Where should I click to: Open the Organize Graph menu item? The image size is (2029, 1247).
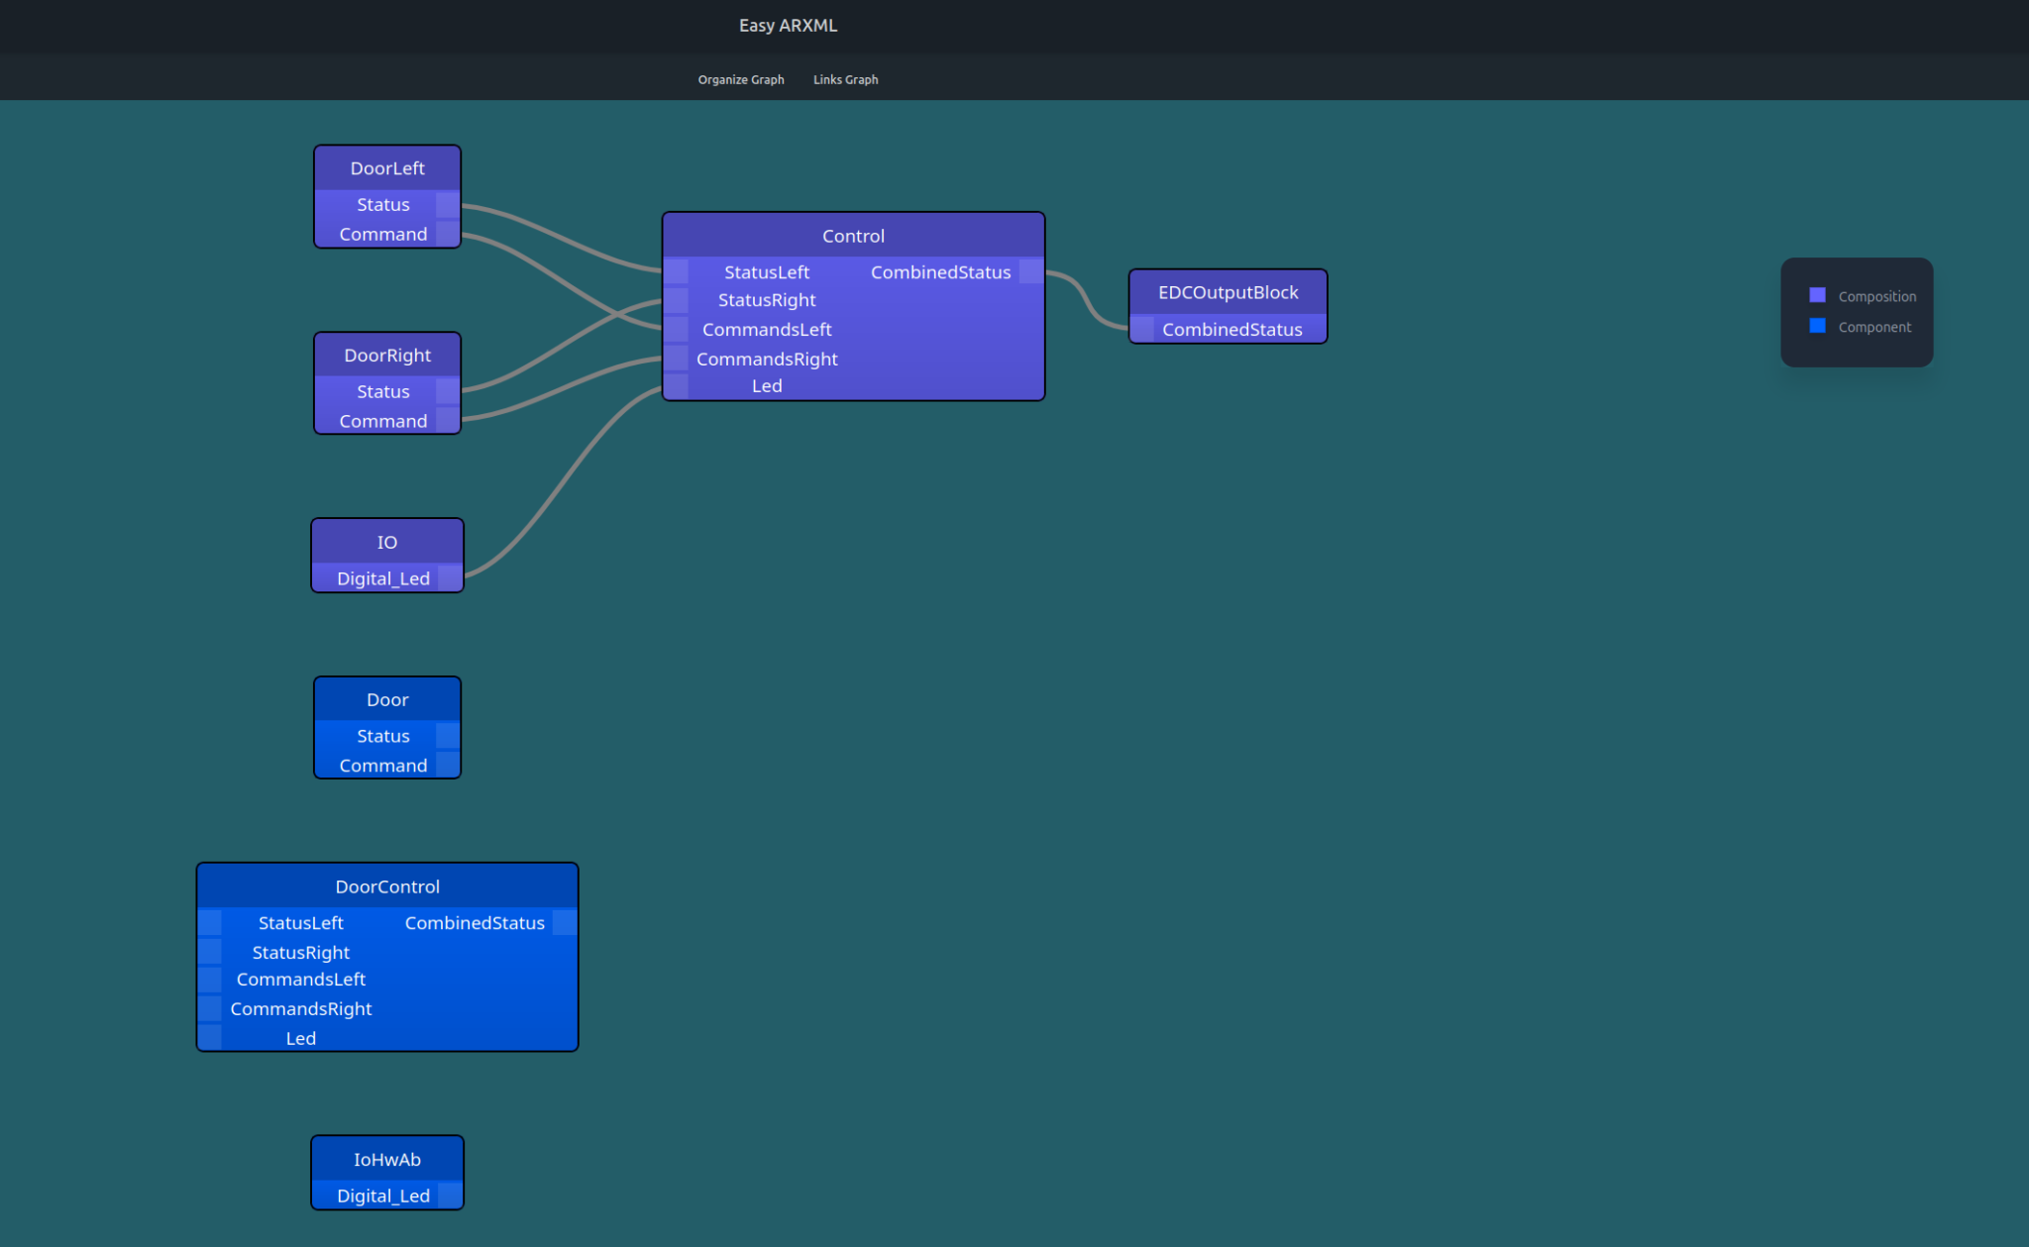740,79
